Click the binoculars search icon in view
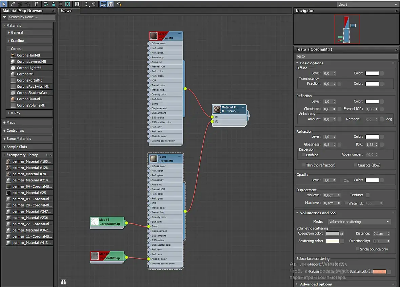 (63, 281)
